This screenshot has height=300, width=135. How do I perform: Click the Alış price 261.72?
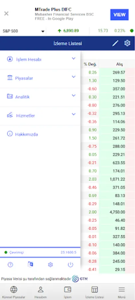point(119,138)
